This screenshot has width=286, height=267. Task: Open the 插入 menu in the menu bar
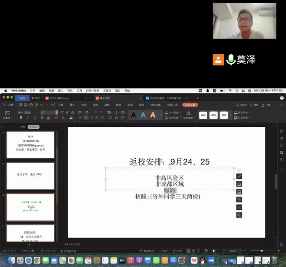coord(61,90)
